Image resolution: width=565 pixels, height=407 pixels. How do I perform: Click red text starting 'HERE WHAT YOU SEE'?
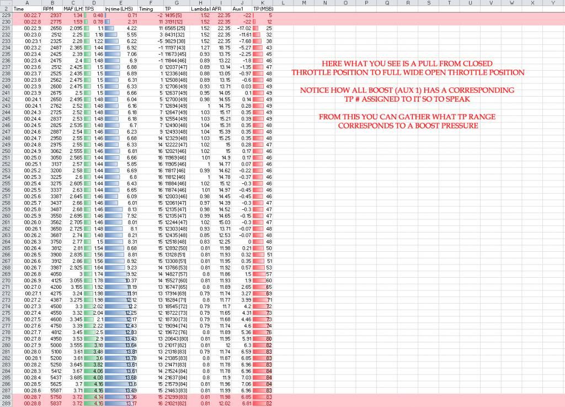(x=408, y=65)
